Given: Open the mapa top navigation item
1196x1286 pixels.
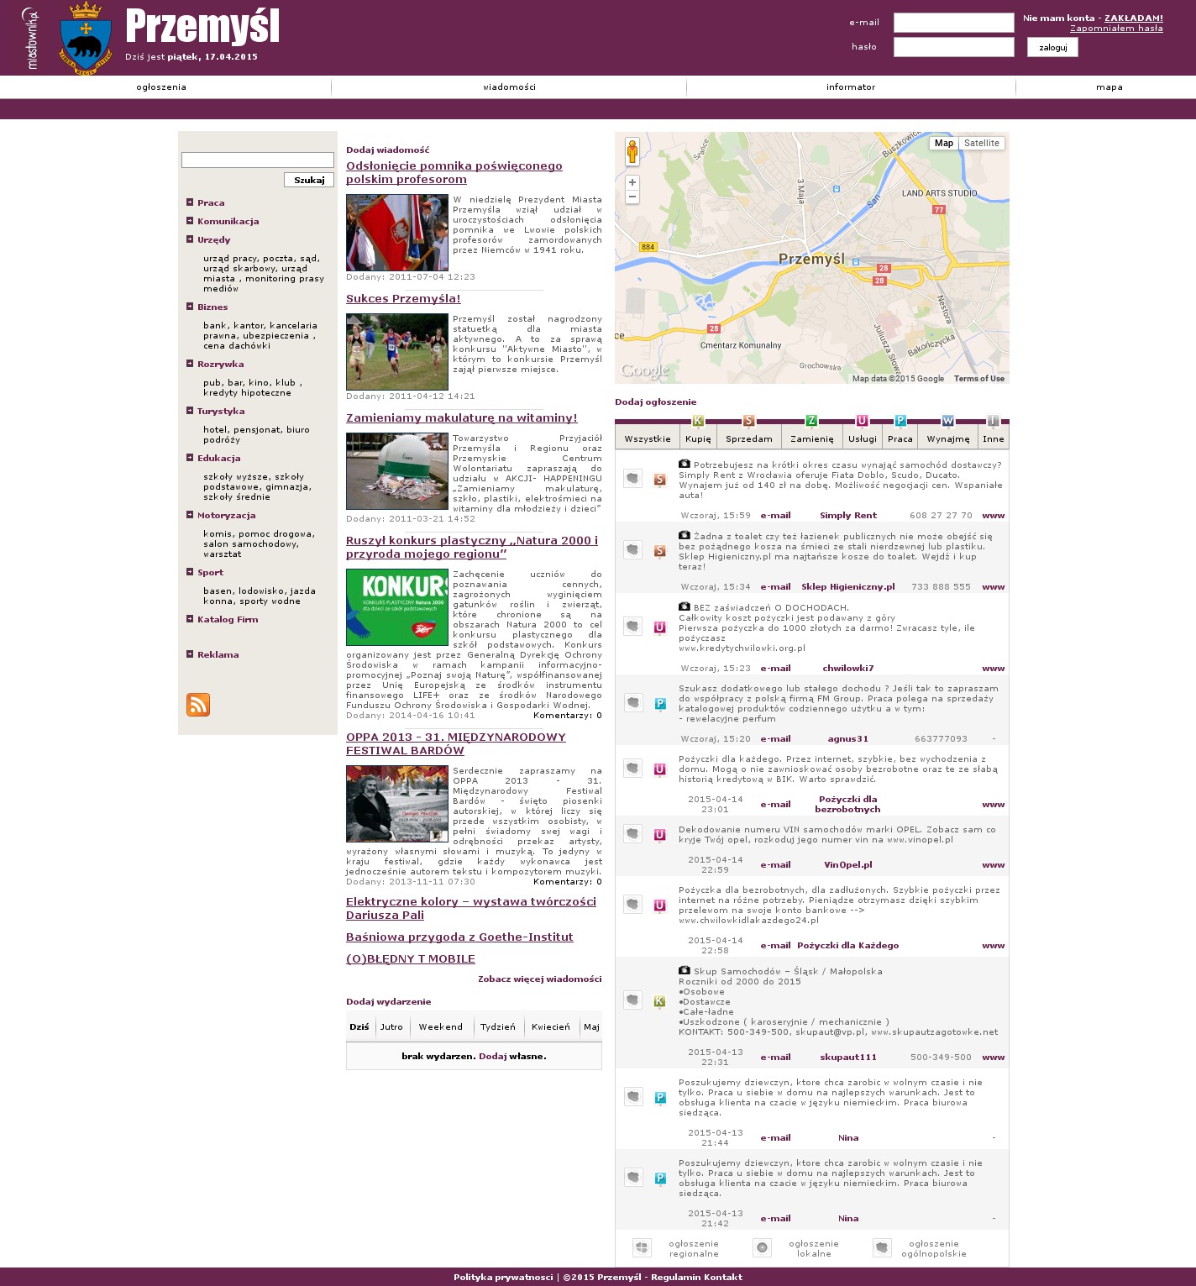Looking at the screenshot, I should click(1109, 87).
